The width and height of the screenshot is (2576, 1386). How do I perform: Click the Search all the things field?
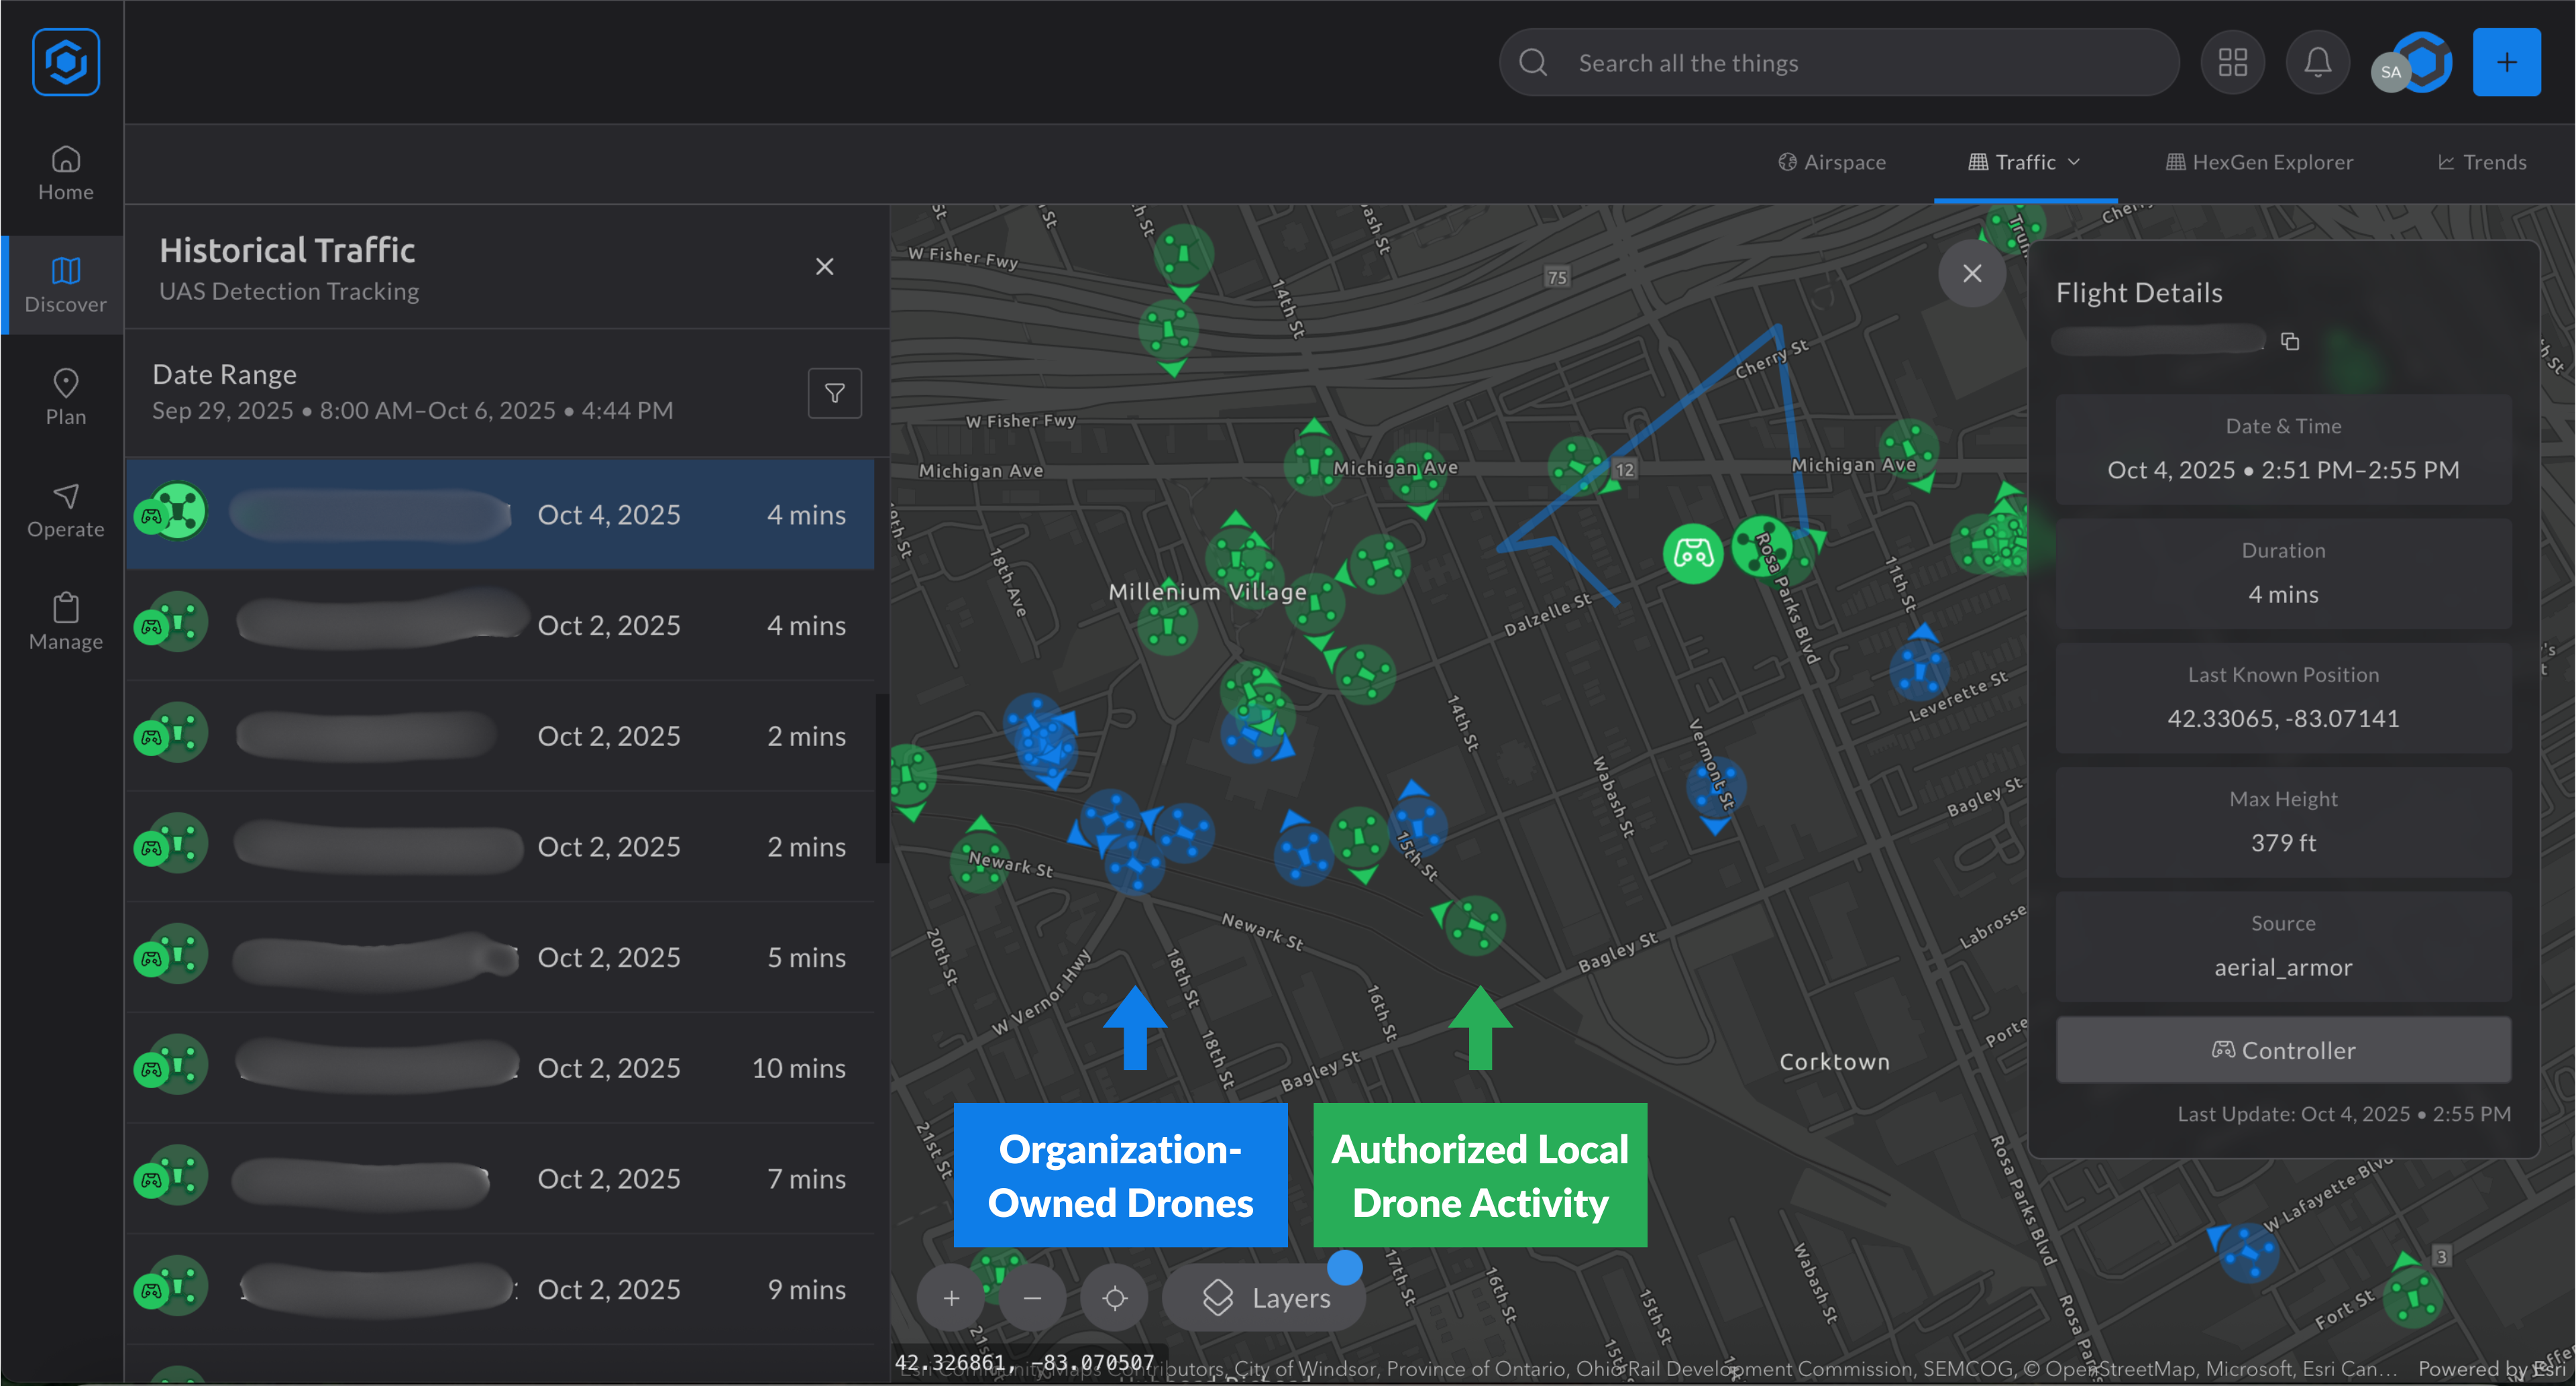(1840, 63)
